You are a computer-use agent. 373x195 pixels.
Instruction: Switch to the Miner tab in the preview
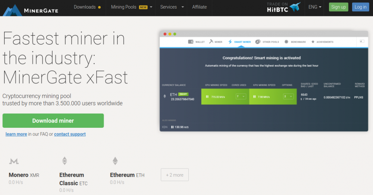point(216,42)
